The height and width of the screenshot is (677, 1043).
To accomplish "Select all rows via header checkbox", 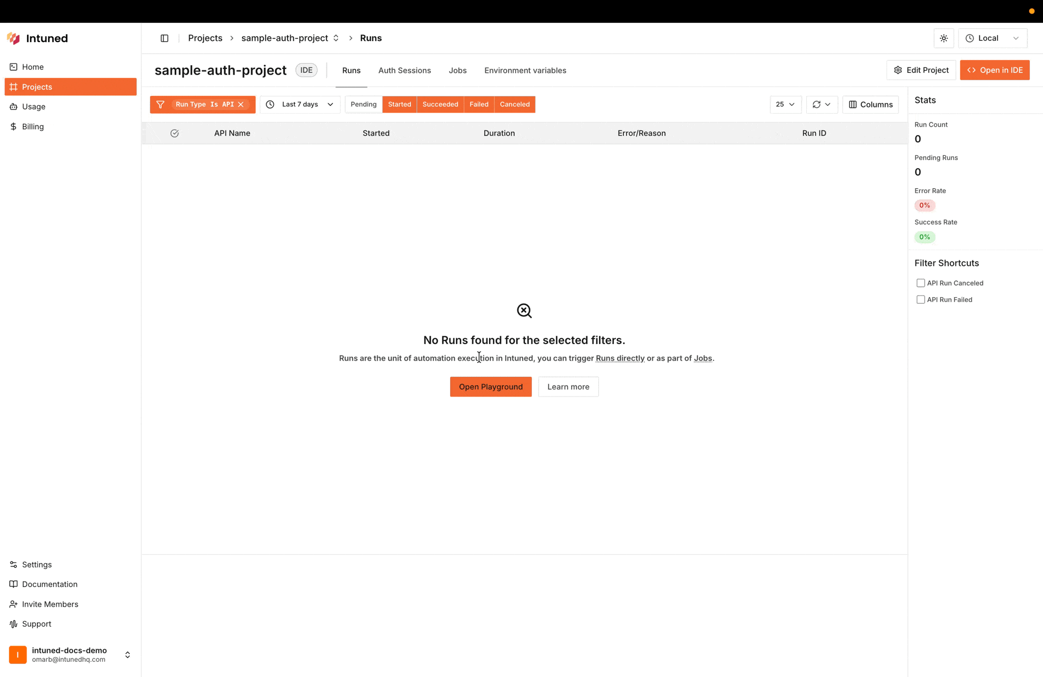I will click(175, 133).
